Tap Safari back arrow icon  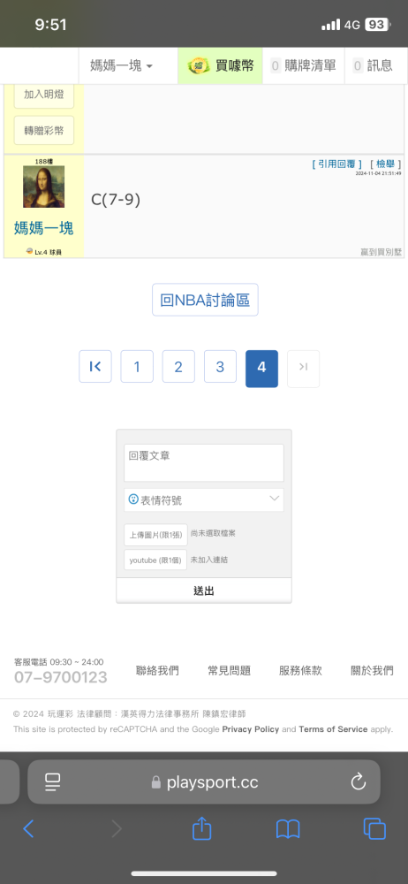[x=28, y=829]
